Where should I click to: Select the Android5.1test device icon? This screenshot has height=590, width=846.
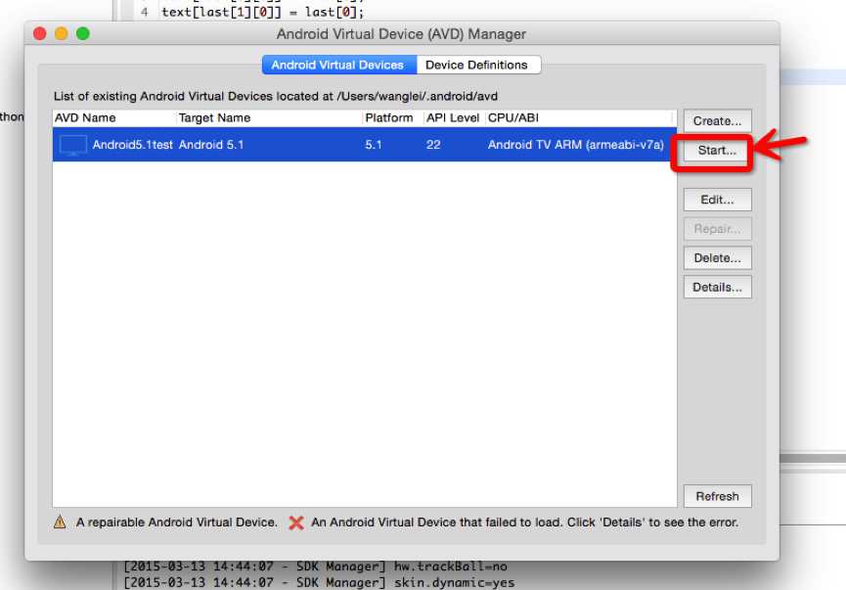[x=72, y=145]
